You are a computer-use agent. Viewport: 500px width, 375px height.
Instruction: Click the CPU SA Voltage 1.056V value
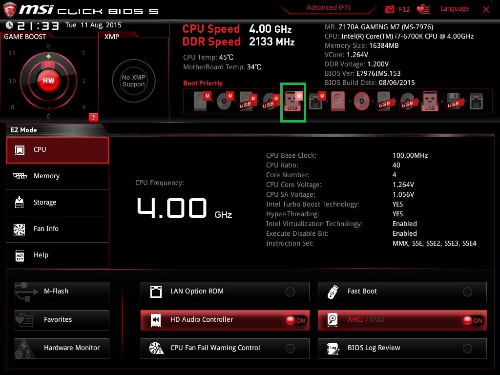tap(403, 194)
